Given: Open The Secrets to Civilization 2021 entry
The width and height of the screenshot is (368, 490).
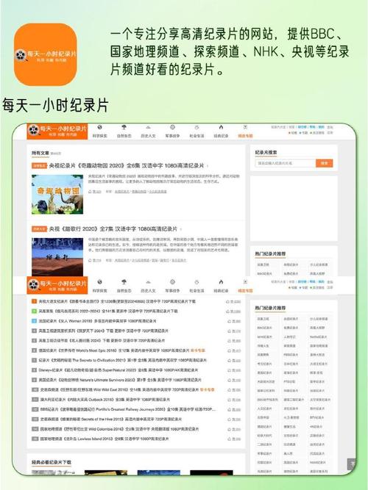Looking at the screenshot, I should 123,360.
